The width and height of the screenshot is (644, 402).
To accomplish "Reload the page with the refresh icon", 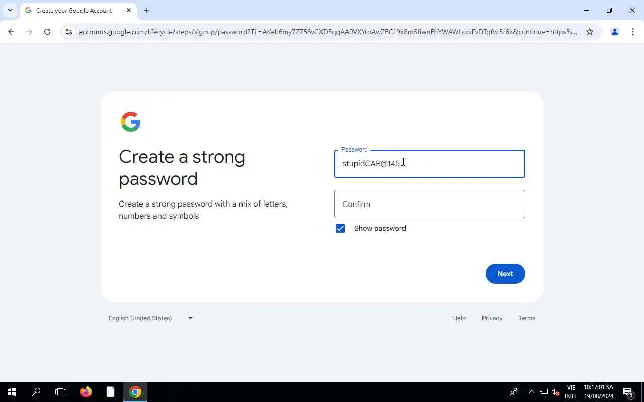I will [x=47, y=32].
